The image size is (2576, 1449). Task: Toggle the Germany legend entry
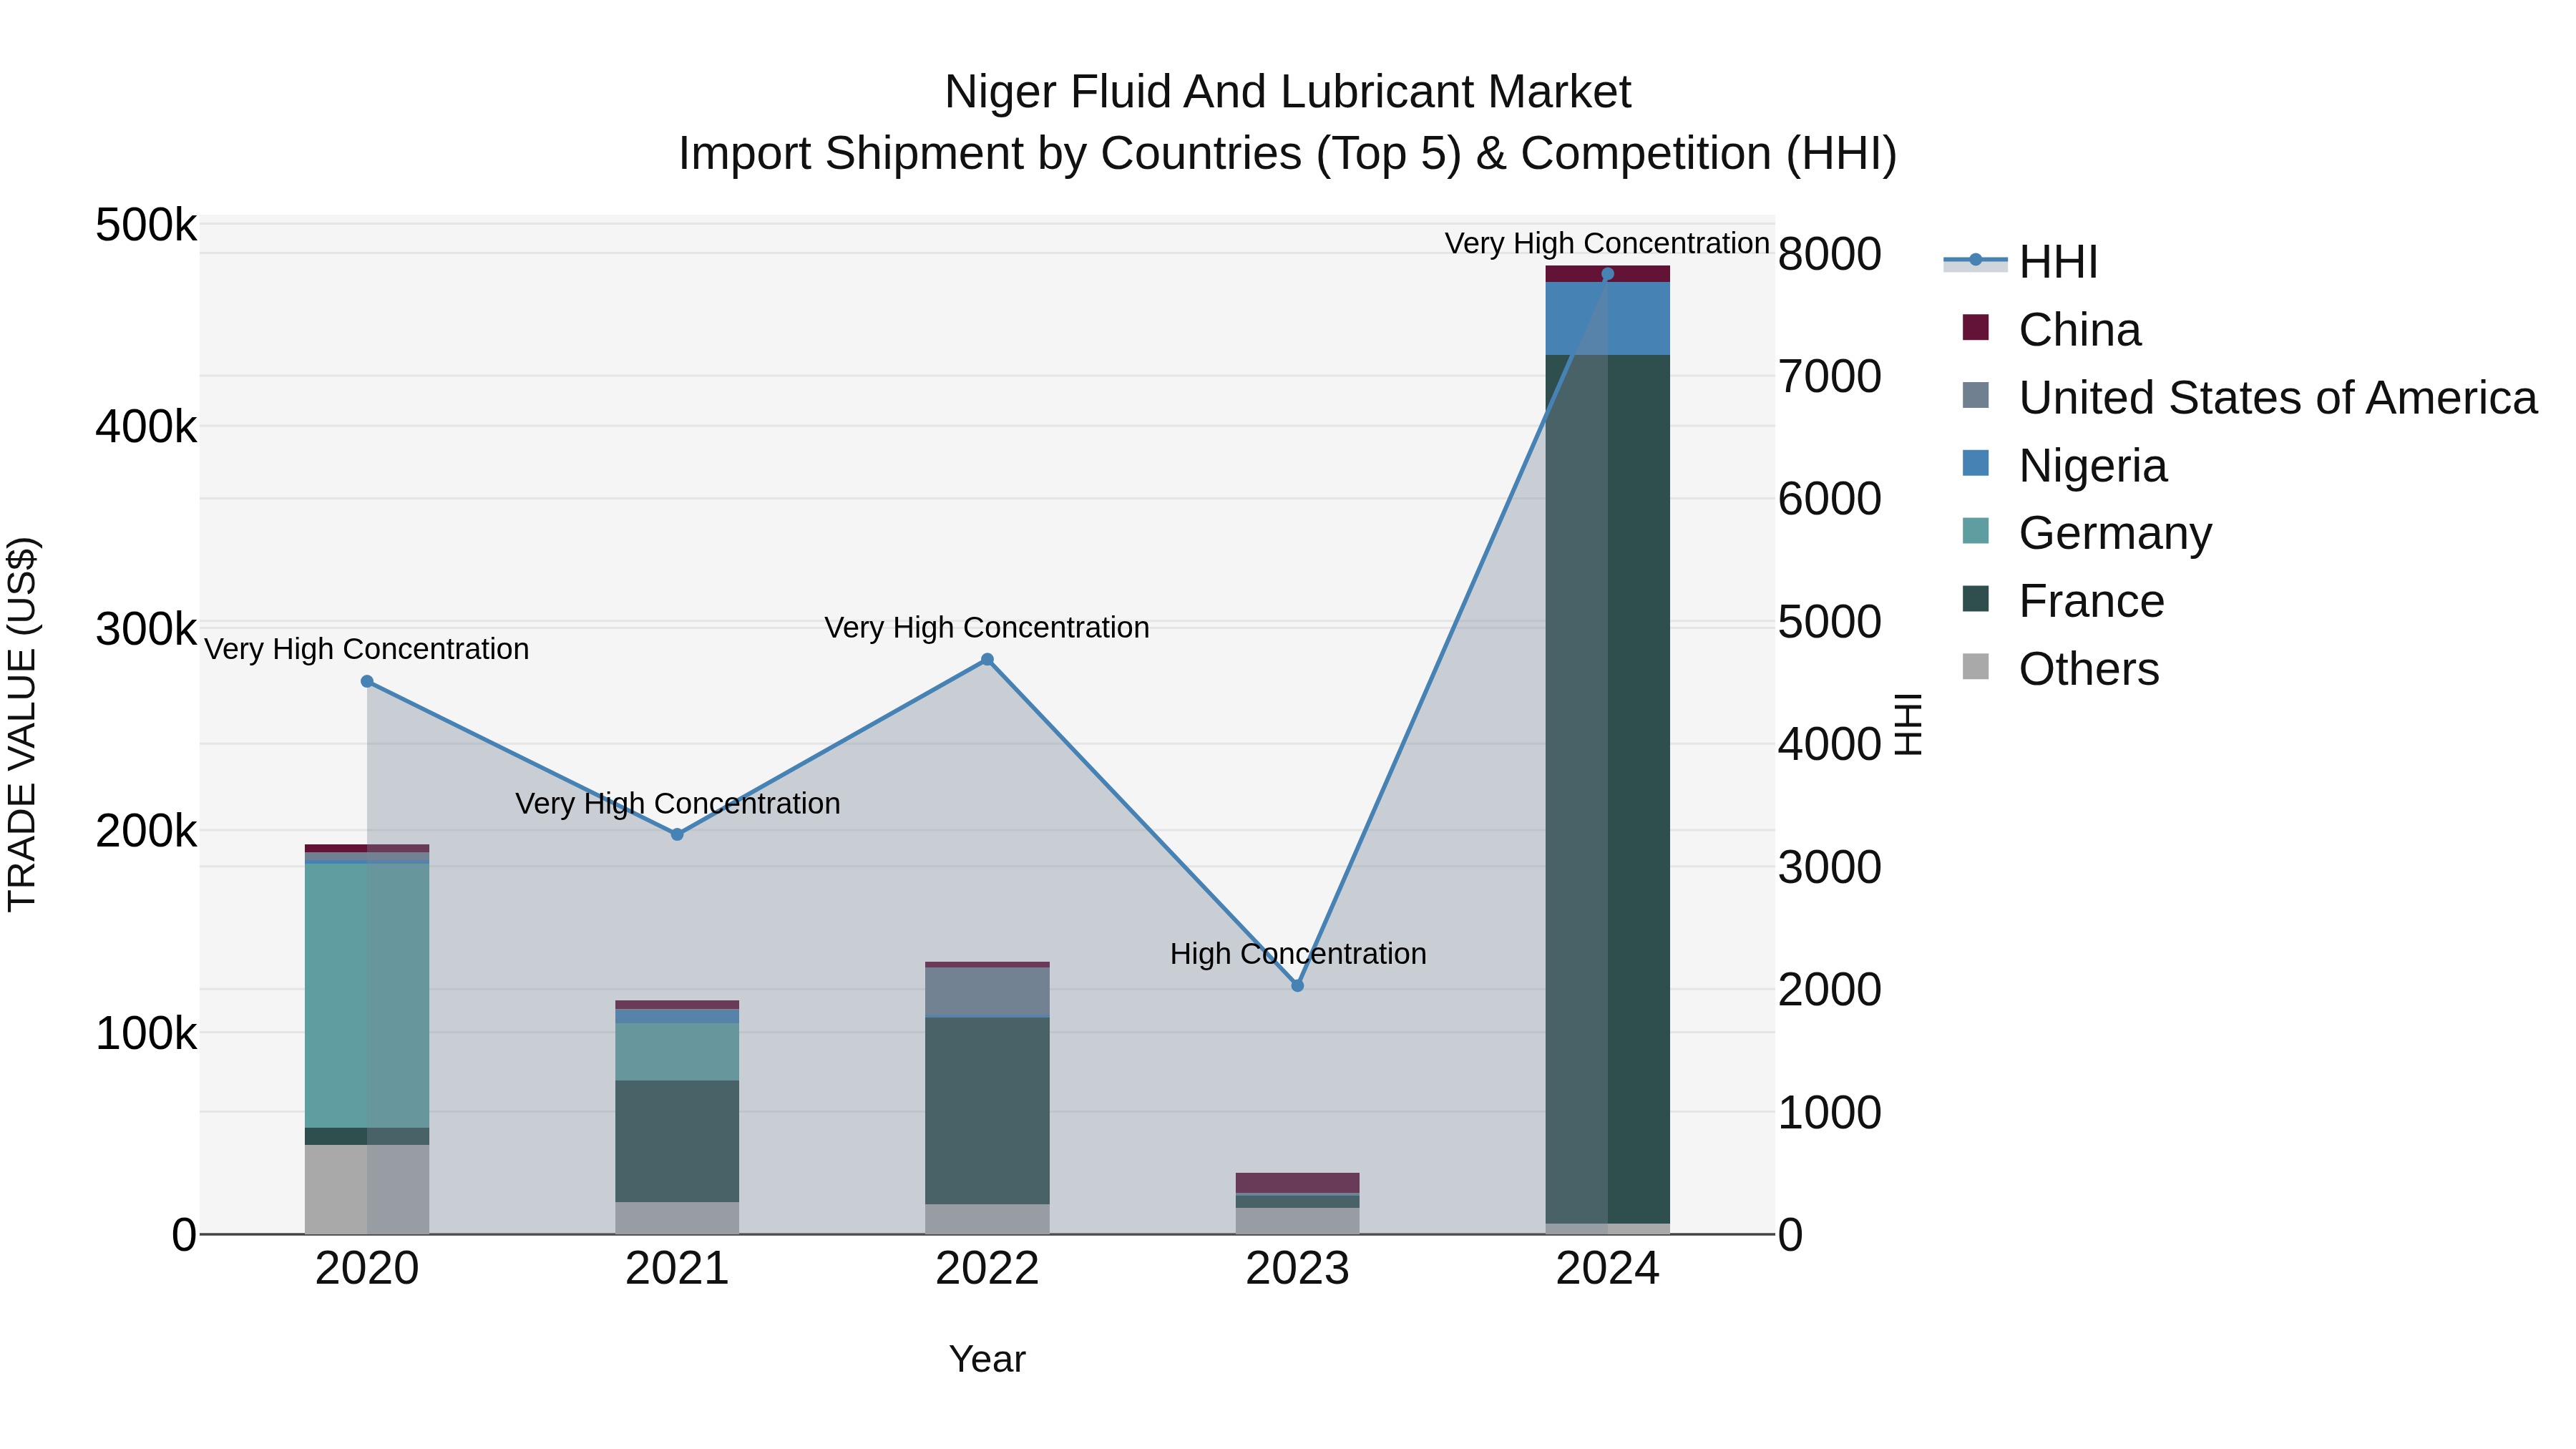2087,532
